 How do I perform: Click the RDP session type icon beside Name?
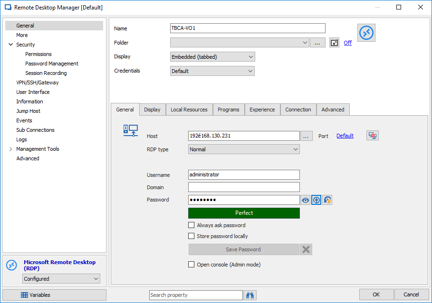coord(366,33)
